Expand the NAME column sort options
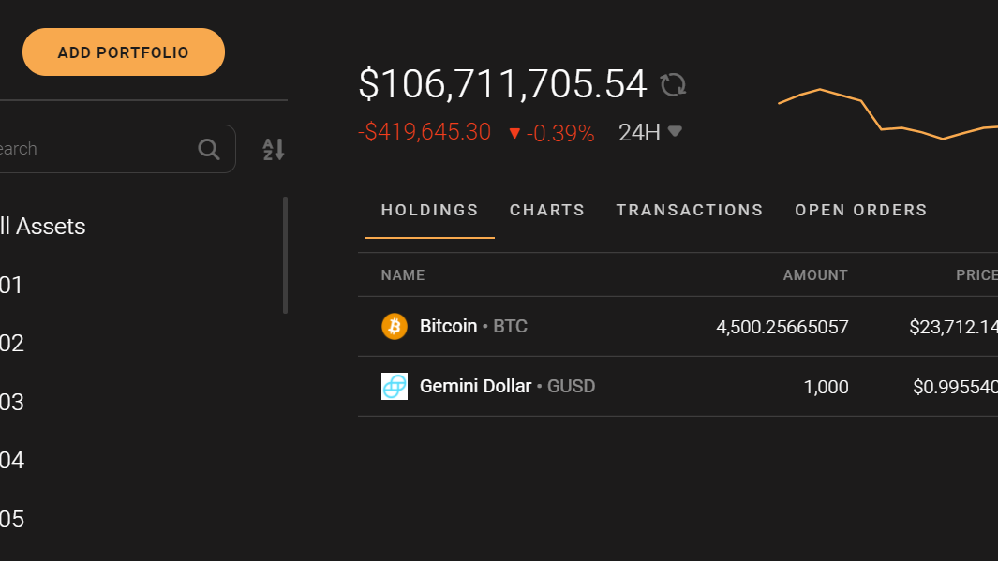This screenshot has height=561, width=998. click(x=403, y=274)
